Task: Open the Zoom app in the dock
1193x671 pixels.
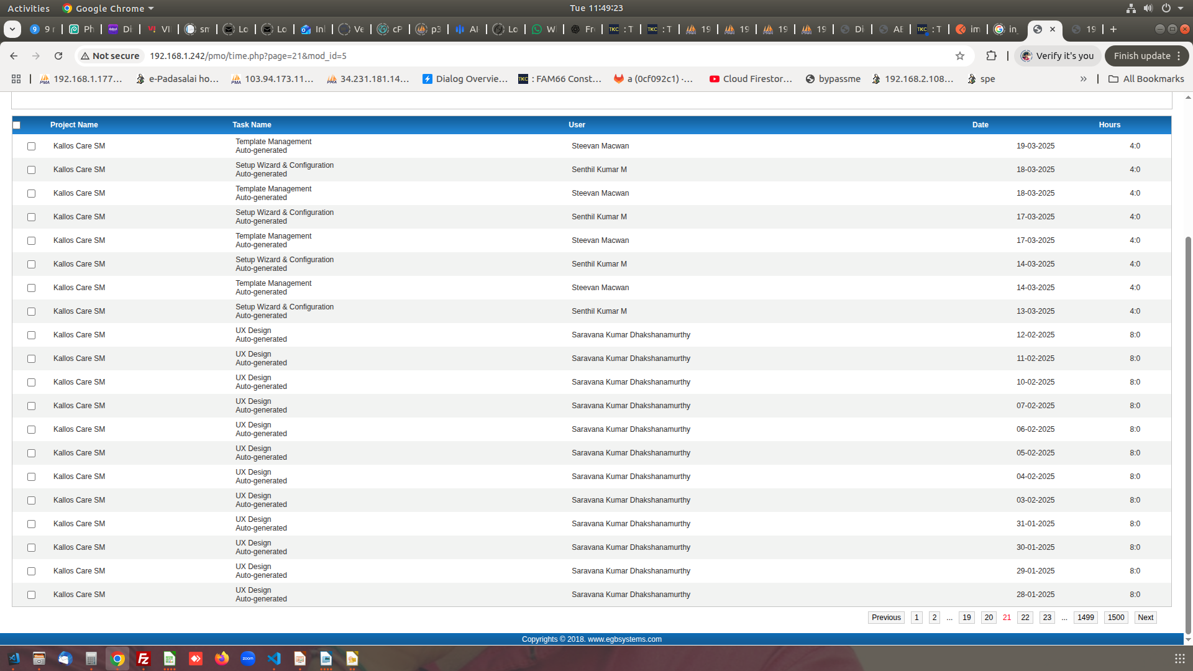Action: pyautogui.click(x=248, y=659)
